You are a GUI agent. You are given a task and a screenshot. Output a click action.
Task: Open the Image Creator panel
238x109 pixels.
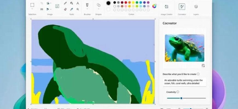pyautogui.click(x=167, y=7)
